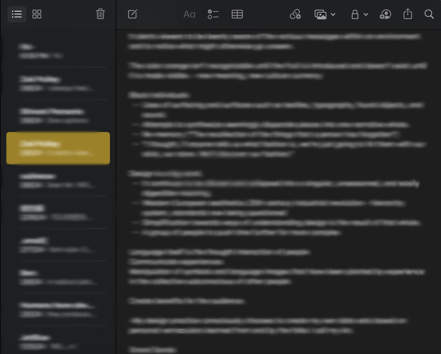Open the Aa text format options
Image resolution: width=441 pixels, height=354 pixels.
tap(189, 14)
